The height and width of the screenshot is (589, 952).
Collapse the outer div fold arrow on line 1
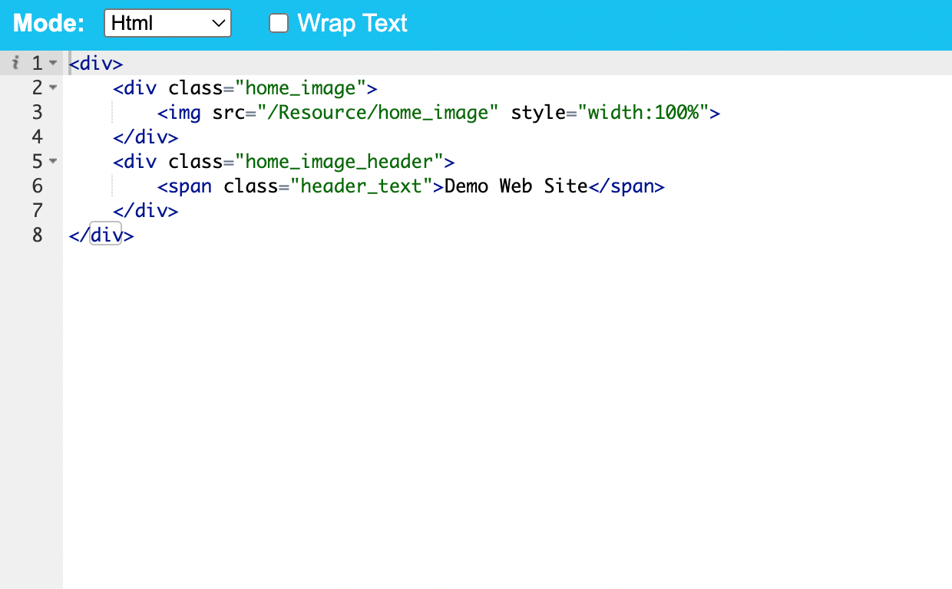[52, 63]
